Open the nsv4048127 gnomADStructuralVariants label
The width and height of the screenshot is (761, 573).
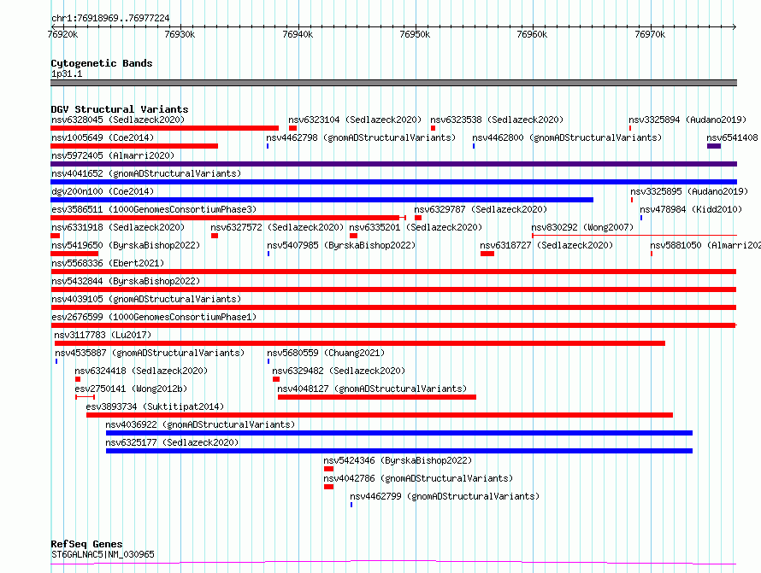[x=372, y=389]
